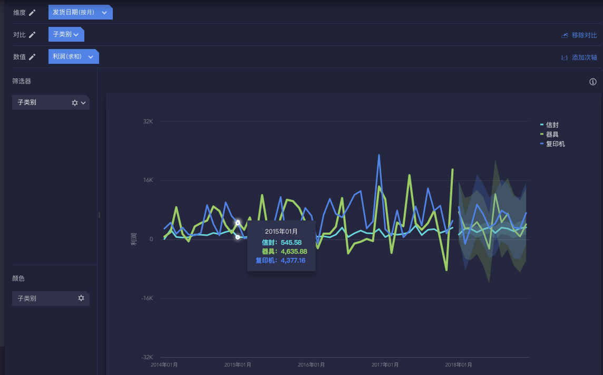Expand the 子类别 filter chevron
The image size is (603, 375).
point(83,103)
